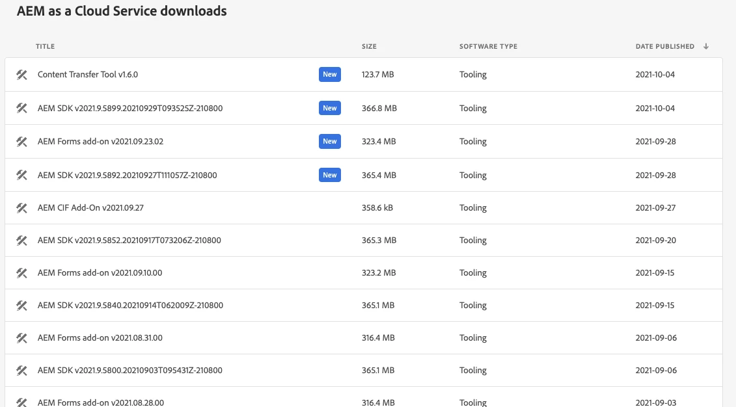Click AEM as a Cloud Service downloads heading
Screen dimensions: 736x407
pos(122,11)
